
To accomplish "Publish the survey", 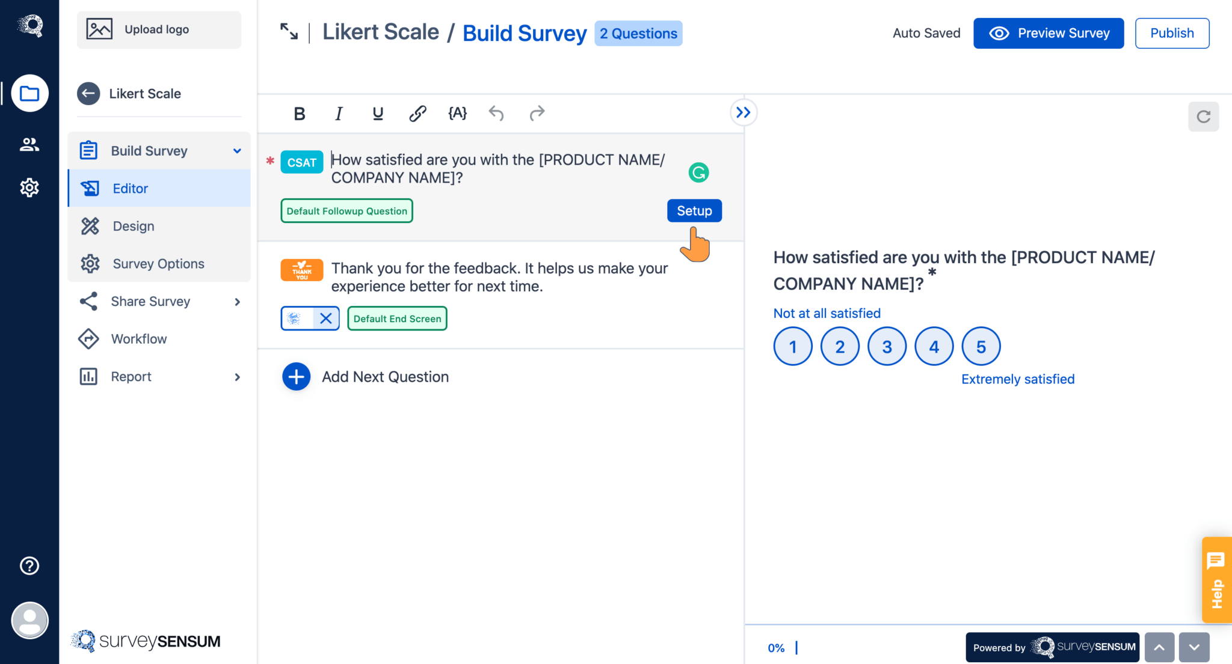I will pyautogui.click(x=1171, y=33).
